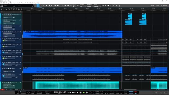169x95 pixels.
Task: Open Cutoff parameter dropdown on Zebra Synth 3
Action: (x=10, y=46)
